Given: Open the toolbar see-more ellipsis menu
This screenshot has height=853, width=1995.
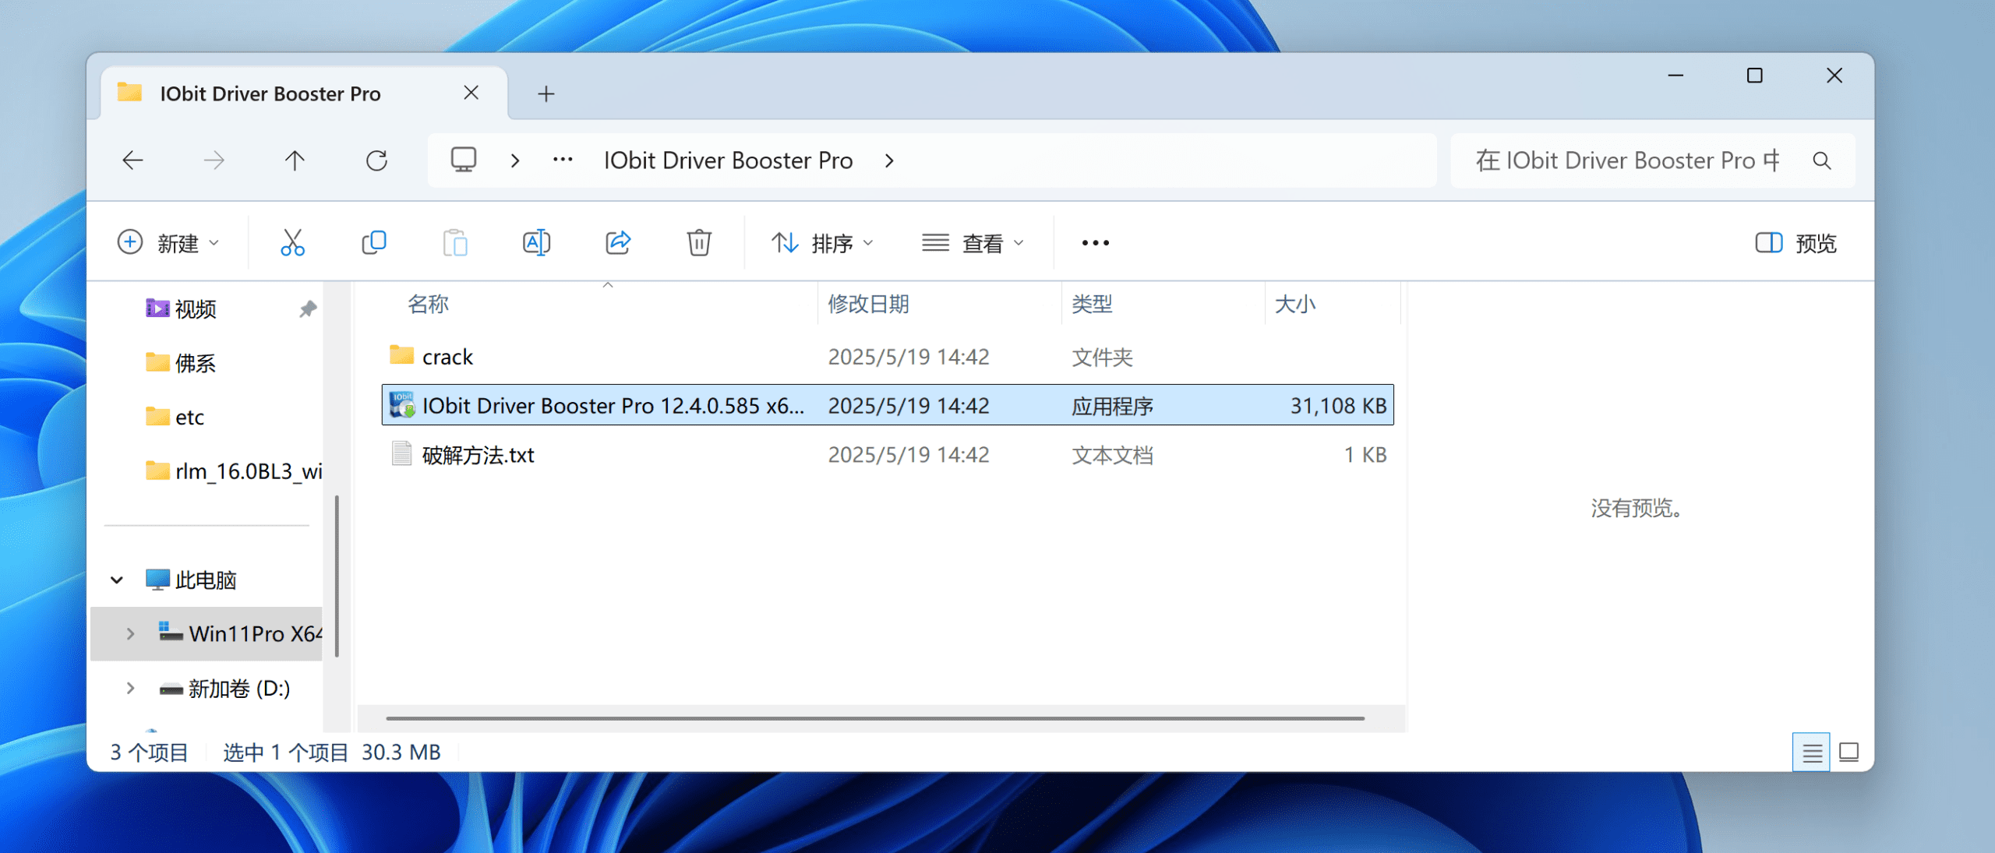Looking at the screenshot, I should [1095, 243].
